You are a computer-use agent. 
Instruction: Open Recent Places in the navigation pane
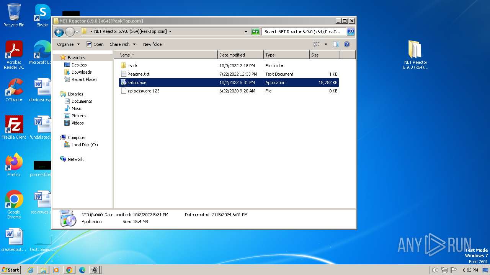tap(84, 79)
